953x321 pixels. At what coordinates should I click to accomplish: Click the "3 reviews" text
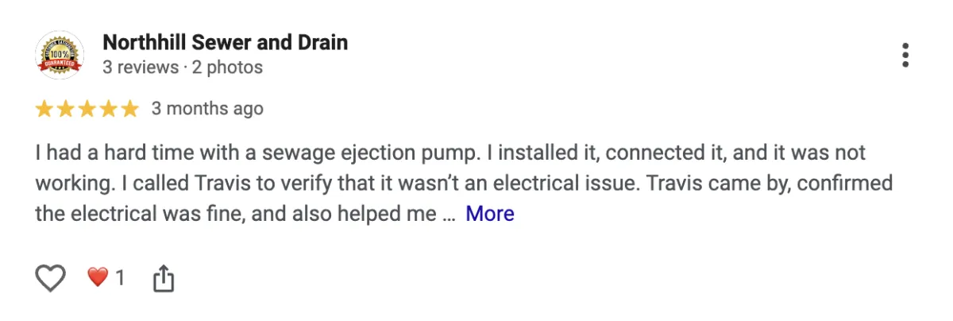pos(141,68)
